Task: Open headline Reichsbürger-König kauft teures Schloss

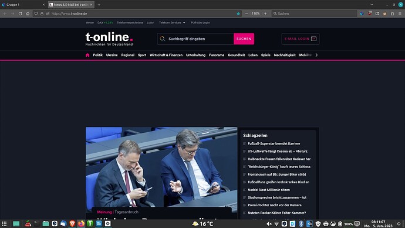Action: [x=279, y=167]
